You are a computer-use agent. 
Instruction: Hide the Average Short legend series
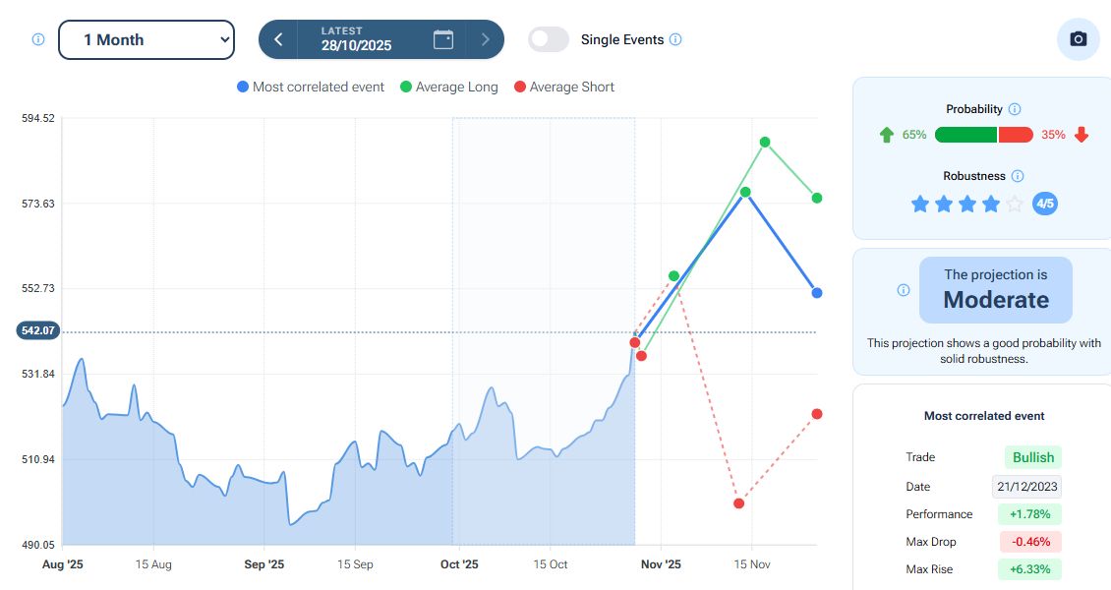[x=563, y=87]
